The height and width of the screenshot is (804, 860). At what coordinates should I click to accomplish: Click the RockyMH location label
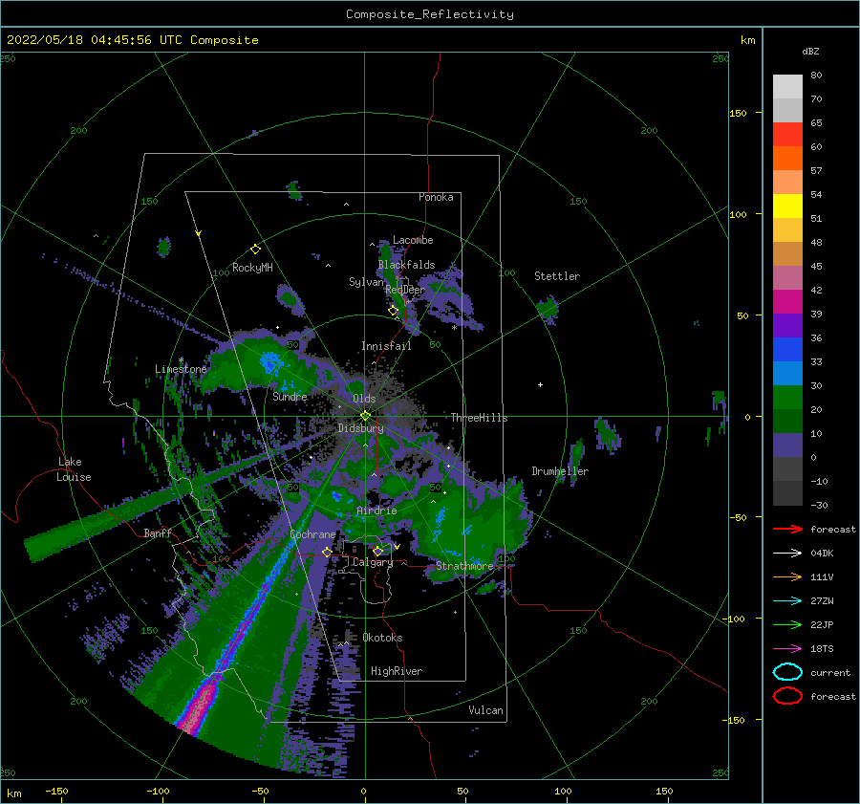coord(252,268)
